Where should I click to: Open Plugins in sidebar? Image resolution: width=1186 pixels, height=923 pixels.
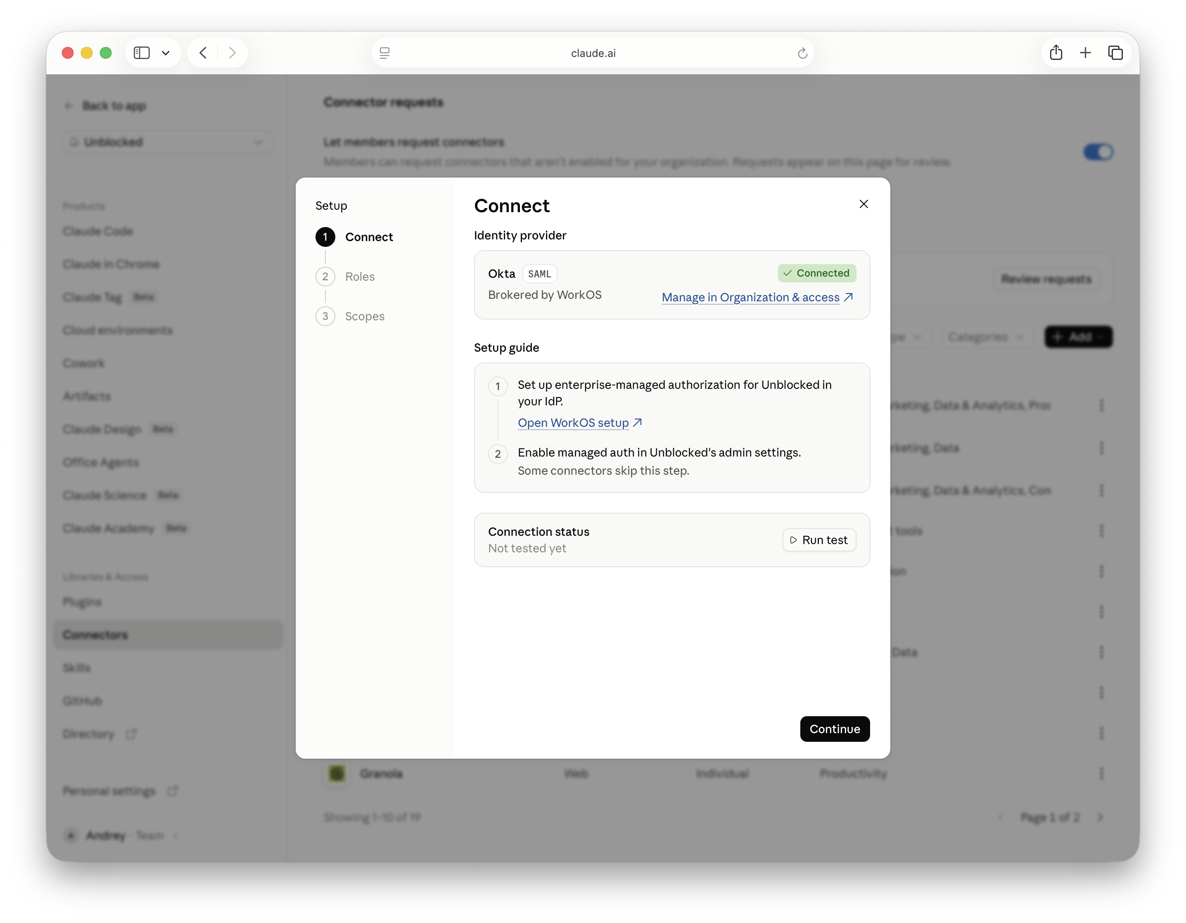pyautogui.click(x=82, y=601)
